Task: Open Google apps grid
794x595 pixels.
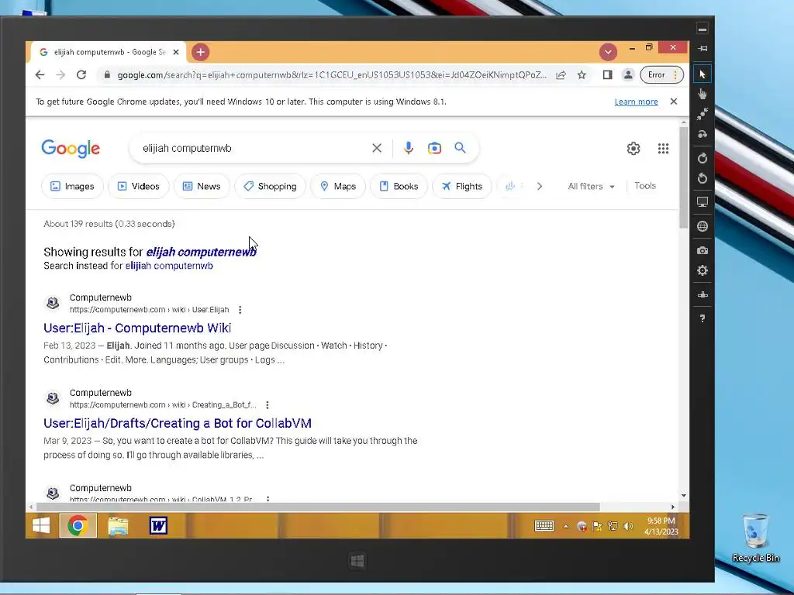Action: [x=664, y=148]
